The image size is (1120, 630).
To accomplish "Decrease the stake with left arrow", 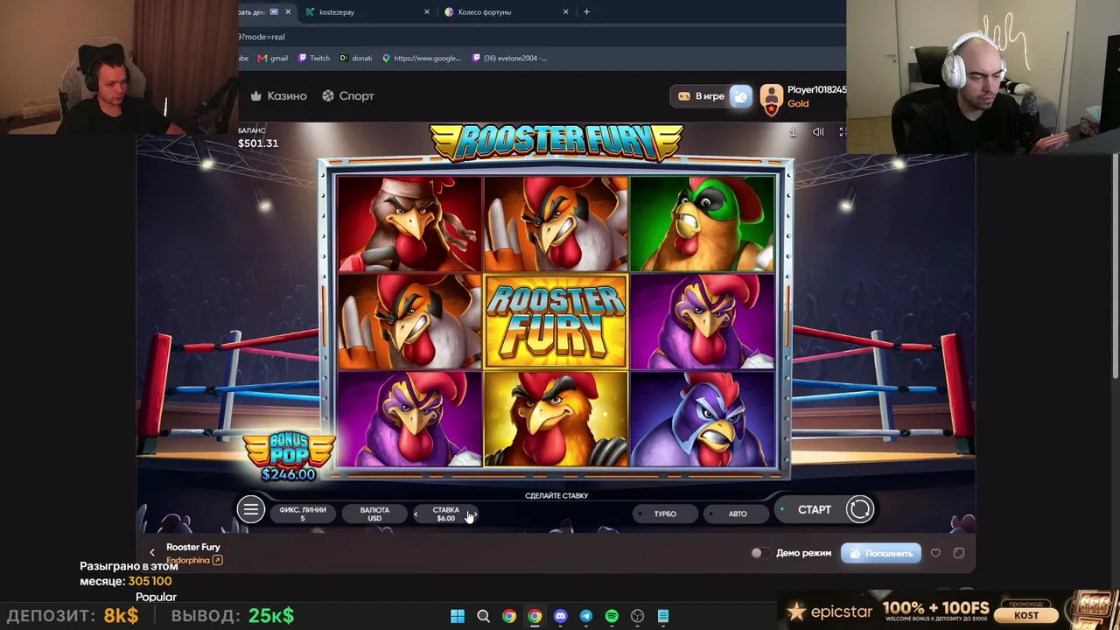I will [416, 514].
